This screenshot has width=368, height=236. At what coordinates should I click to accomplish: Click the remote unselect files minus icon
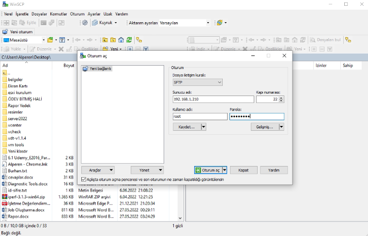322,49
